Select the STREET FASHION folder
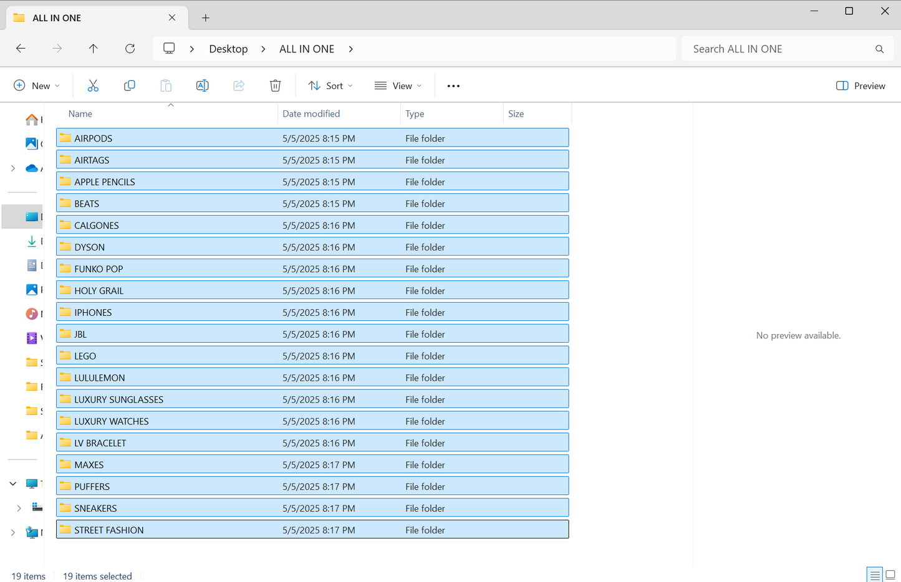Viewport: 901px width, 582px height. (x=312, y=530)
